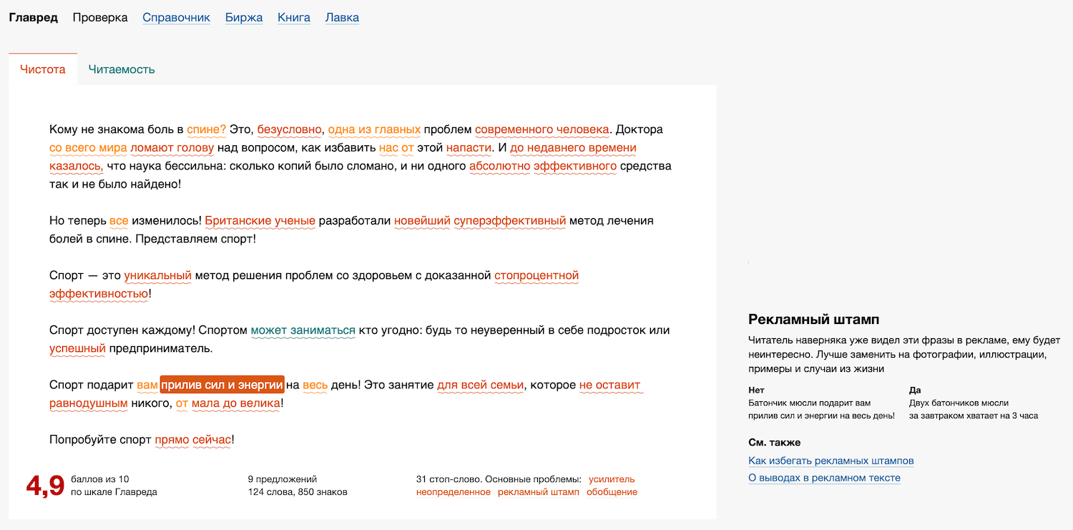Click the underlined word 'равнодушным'
The image size is (1073, 530).
click(x=89, y=403)
